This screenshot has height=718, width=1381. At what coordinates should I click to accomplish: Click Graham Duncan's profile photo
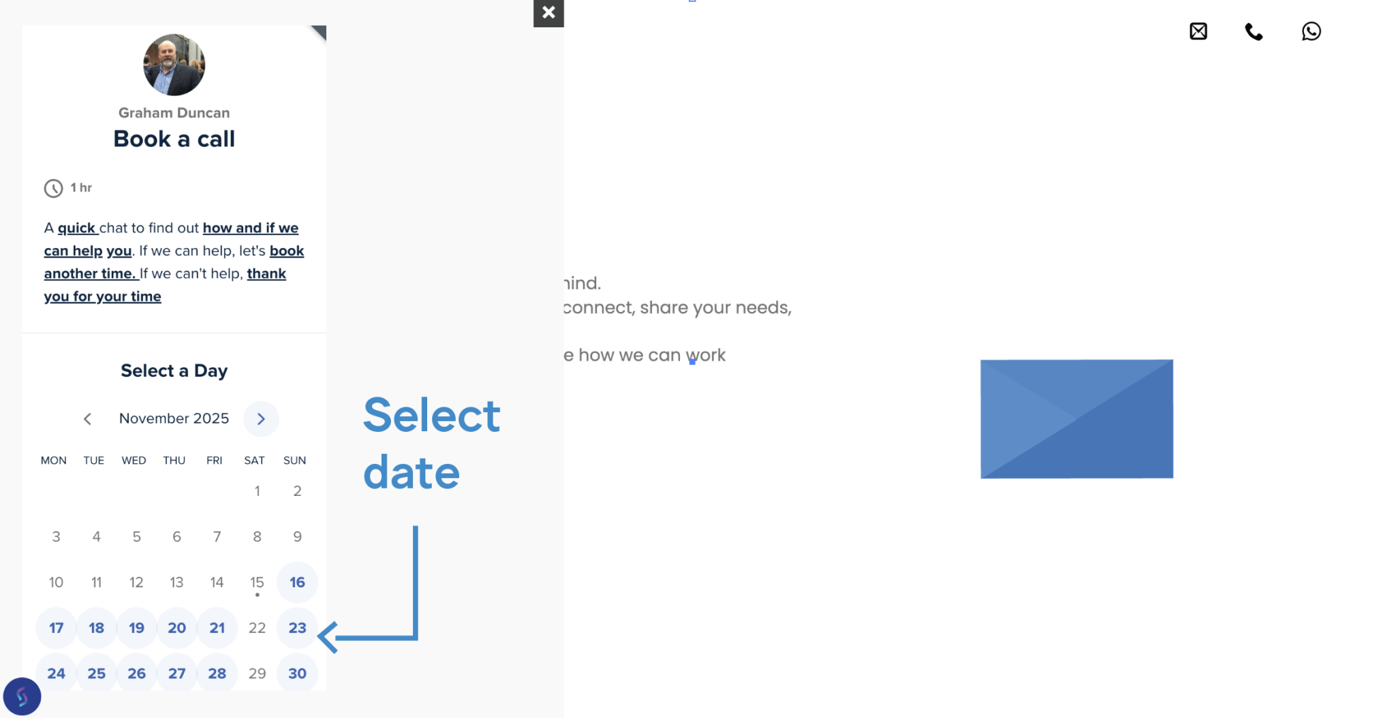point(174,65)
